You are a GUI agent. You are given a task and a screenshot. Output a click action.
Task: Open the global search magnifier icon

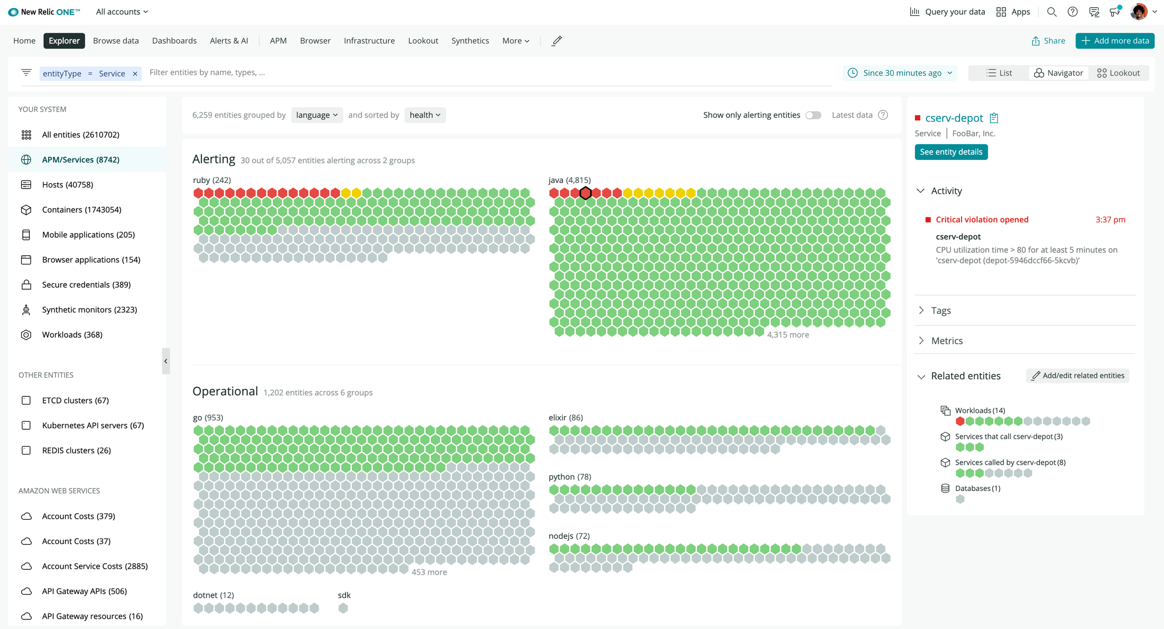[1052, 12]
